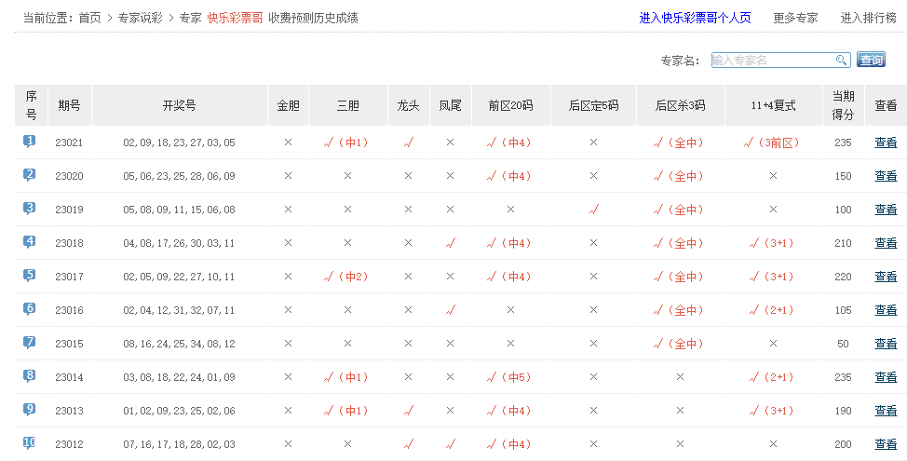Screen dimensions: 907x461
Task: Click the magnifier icon in search box
Action: pyautogui.click(x=841, y=60)
